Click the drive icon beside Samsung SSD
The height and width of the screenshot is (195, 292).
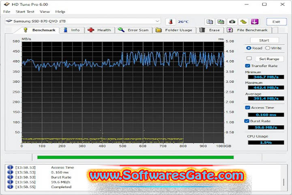point(9,21)
